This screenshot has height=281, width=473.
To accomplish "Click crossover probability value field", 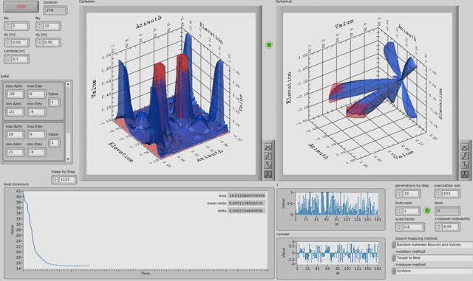I will click(x=450, y=226).
